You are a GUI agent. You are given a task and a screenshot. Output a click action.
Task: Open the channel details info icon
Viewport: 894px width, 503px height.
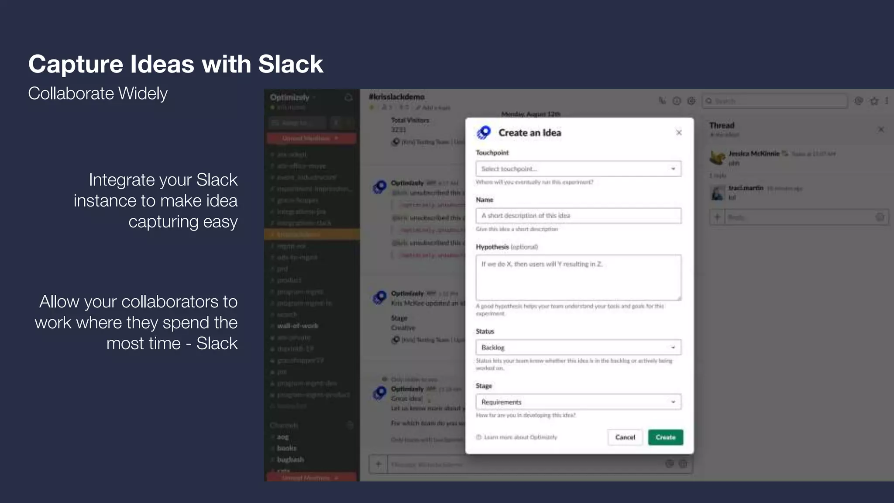pyautogui.click(x=677, y=101)
